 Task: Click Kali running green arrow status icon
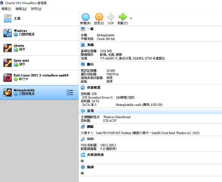tap(16, 79)
